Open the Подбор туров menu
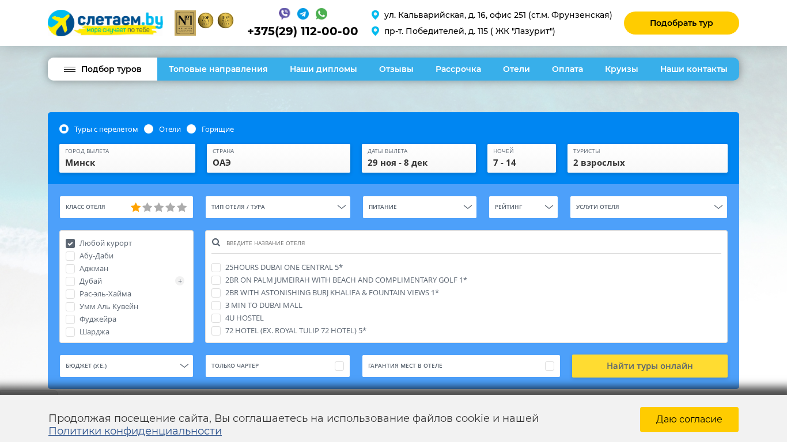787x442 pixels. 103,69
